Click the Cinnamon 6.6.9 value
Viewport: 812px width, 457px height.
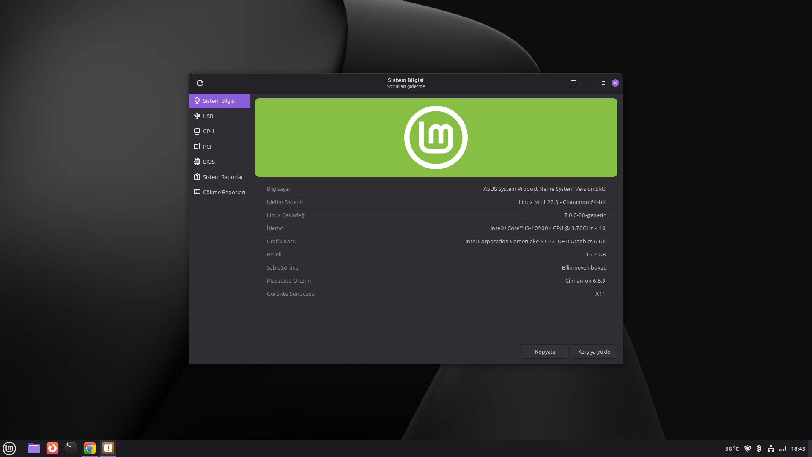pyautogui.click(x=585, y=281)
